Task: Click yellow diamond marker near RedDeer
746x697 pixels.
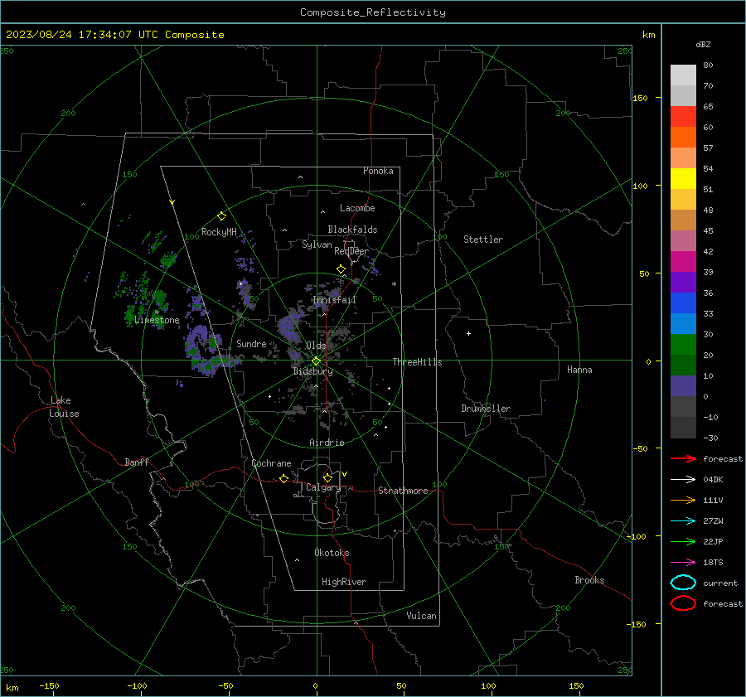Action: tap(341, 269)
